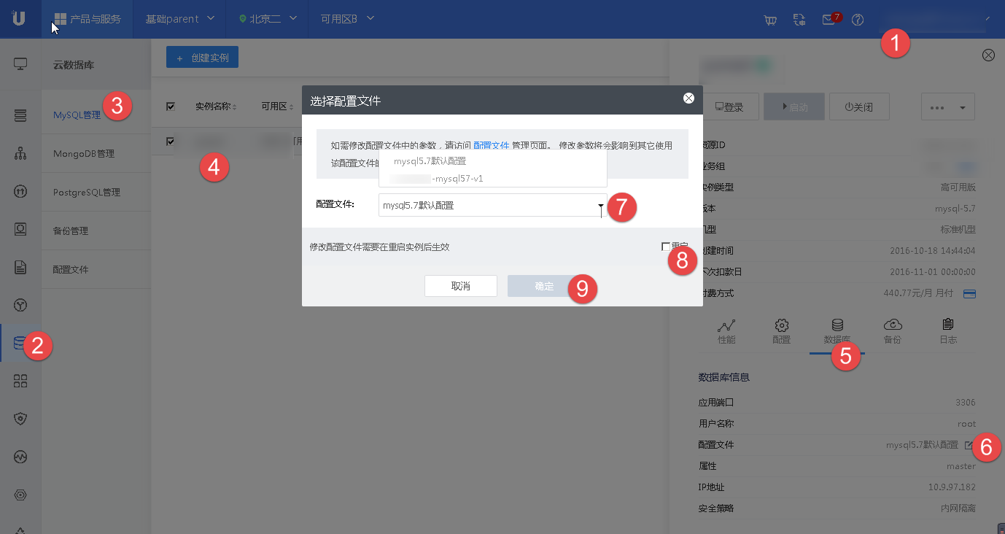Image resolution: width=1005 pixels, height=534 pixels.
Task: Select the four-squares grid sidebar icon
Action: pyautogui.click(x=20, y=381)
